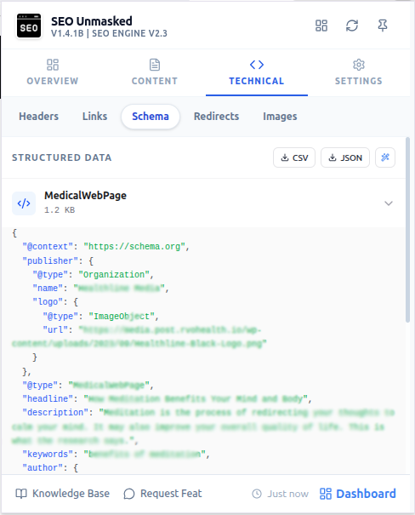Screen dimensions: 415x515
Task: Open the Headers sub-tab
Action: coord(39,117)
